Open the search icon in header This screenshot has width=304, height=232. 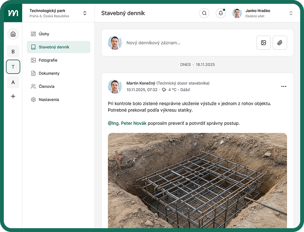204,13
